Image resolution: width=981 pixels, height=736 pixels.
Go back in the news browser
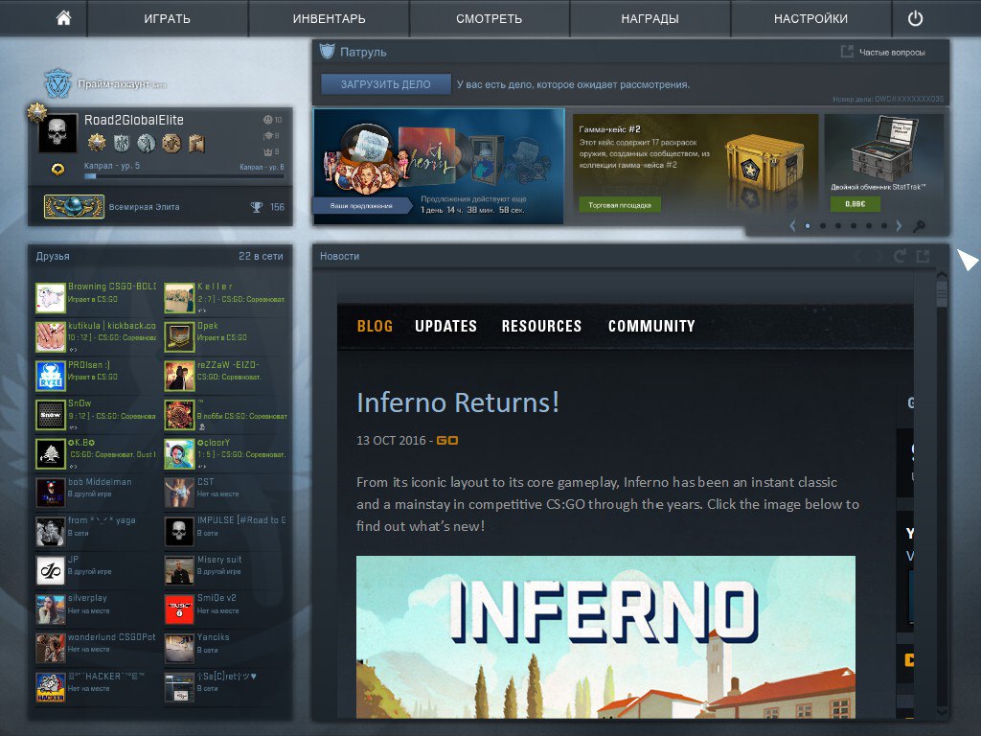point(858,255)
